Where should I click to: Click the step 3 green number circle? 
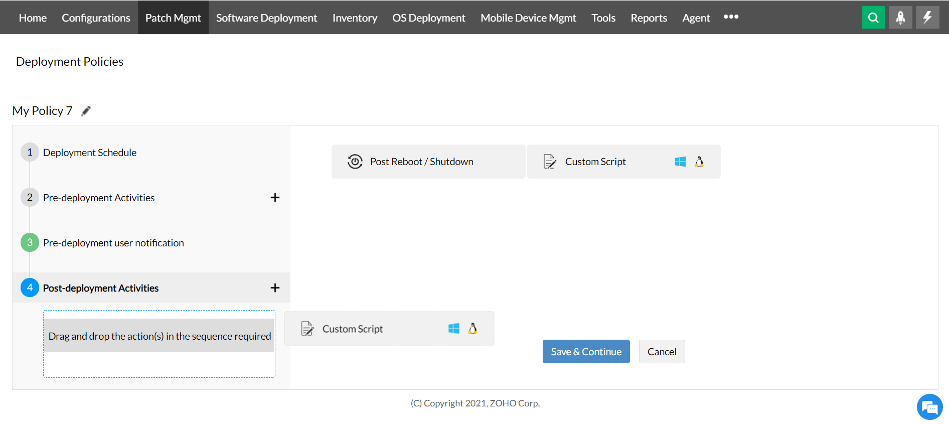pyautogui.click(x=30, y=242)
